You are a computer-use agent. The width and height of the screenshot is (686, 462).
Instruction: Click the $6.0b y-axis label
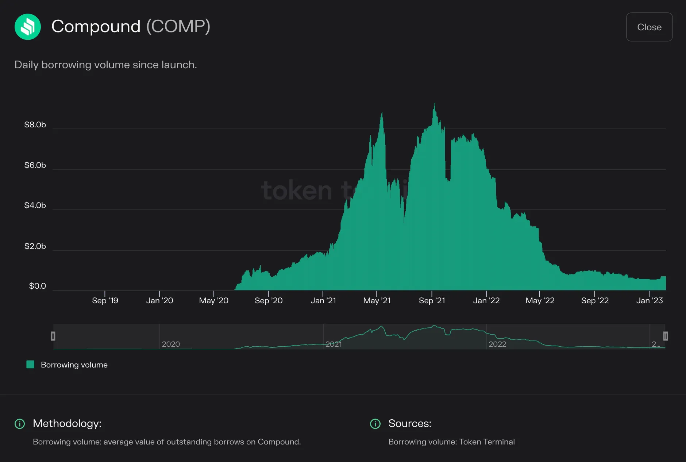click(x=35, y=165)
